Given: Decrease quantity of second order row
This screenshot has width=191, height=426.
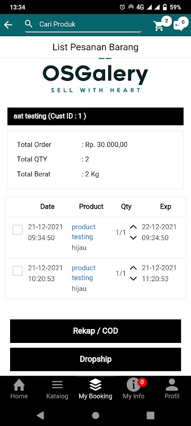Looking at the screenshot, I should (x=133, y=278).
